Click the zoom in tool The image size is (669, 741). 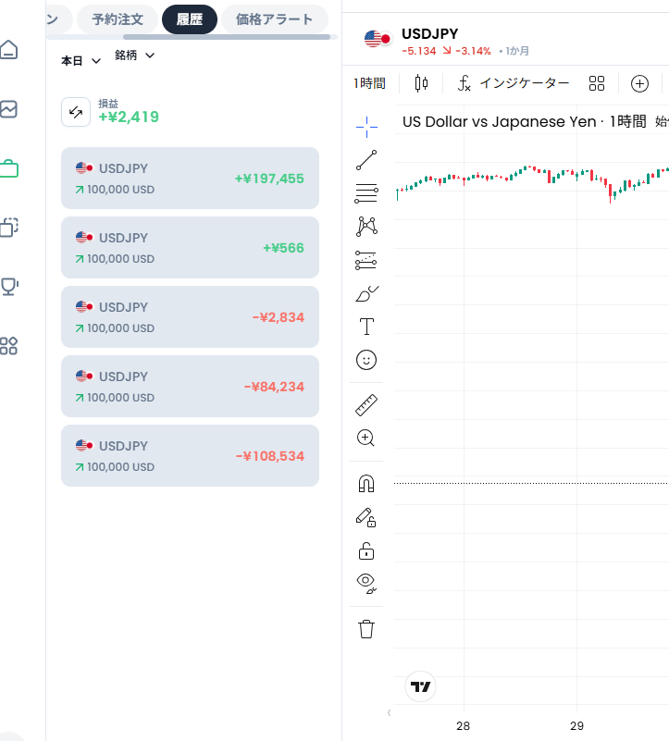click(365, 438)
